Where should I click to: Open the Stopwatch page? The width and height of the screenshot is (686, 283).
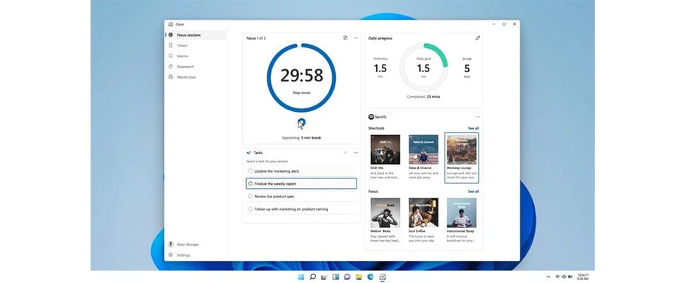click(x=196, y=67)
